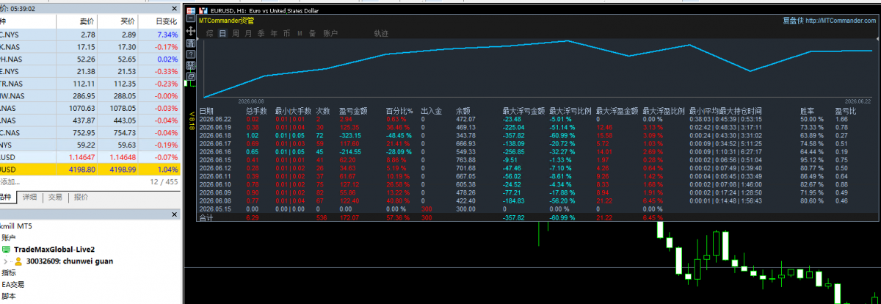
Task: Open the http://MTCommander.com link
Action: point(840,21)
